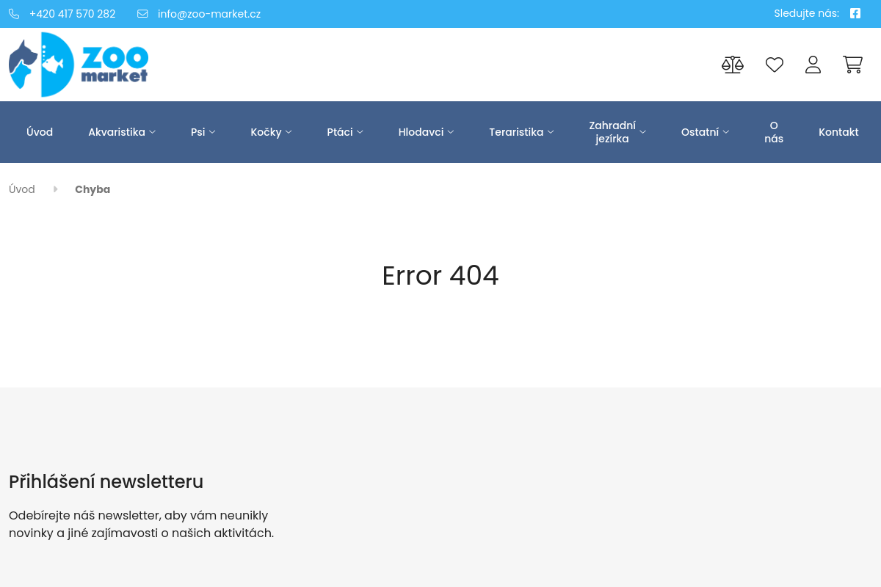
Task: Click the envelope email icon
Action: 142,14
